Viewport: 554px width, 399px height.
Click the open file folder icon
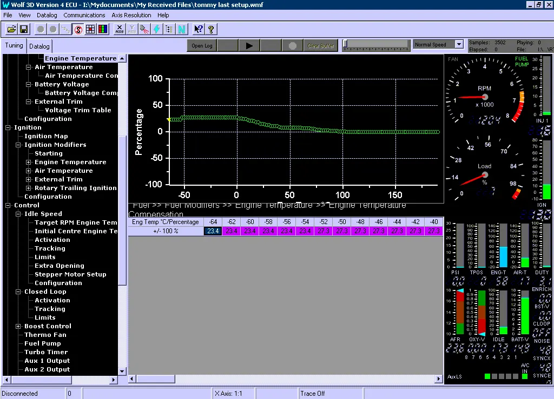(x=11, y=29)
